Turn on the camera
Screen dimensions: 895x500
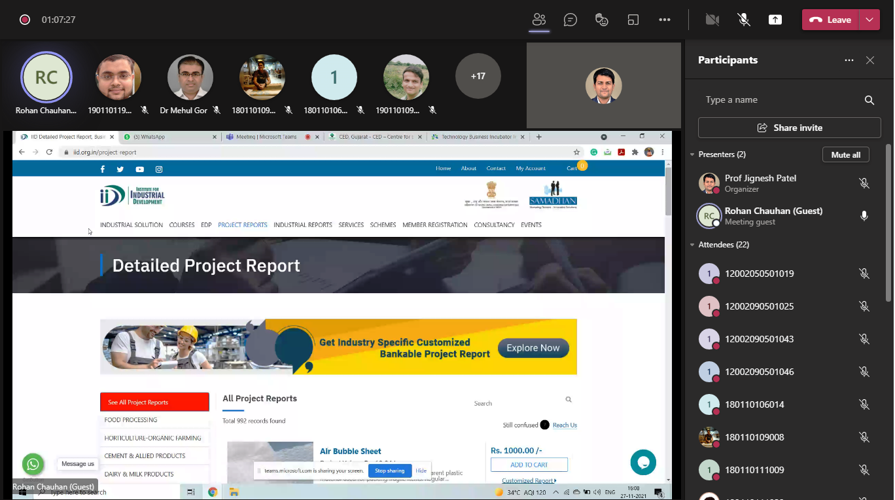pos(712,20)
